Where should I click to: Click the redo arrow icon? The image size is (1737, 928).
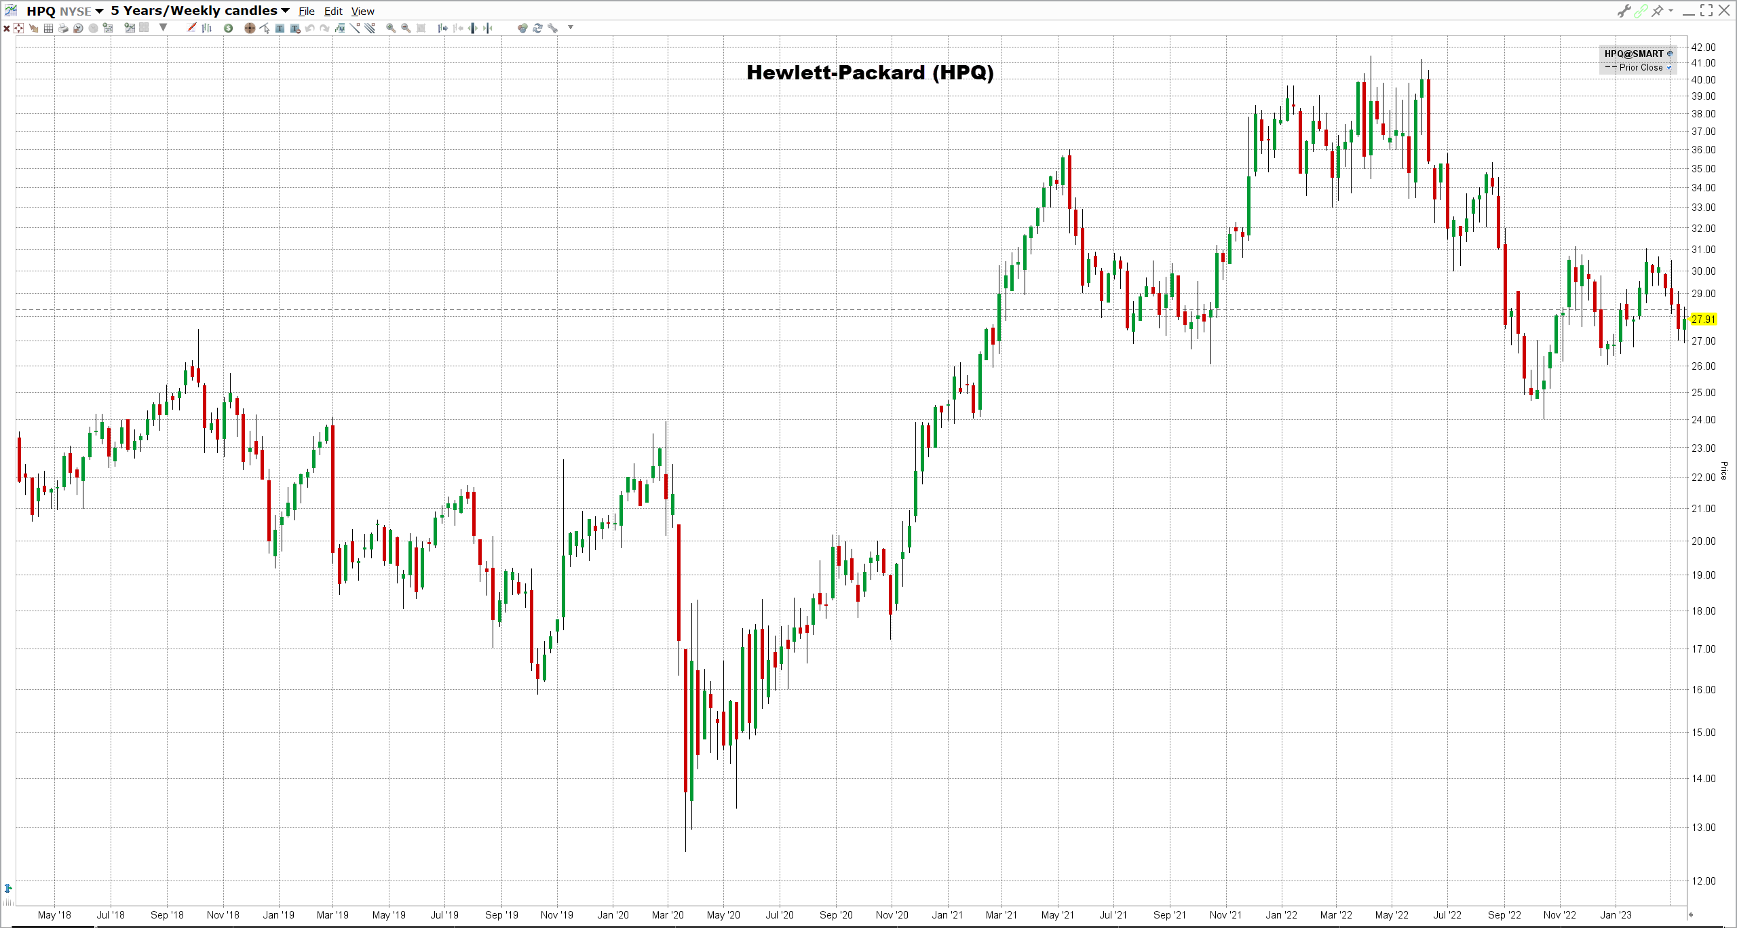click(x=324, y=28)
